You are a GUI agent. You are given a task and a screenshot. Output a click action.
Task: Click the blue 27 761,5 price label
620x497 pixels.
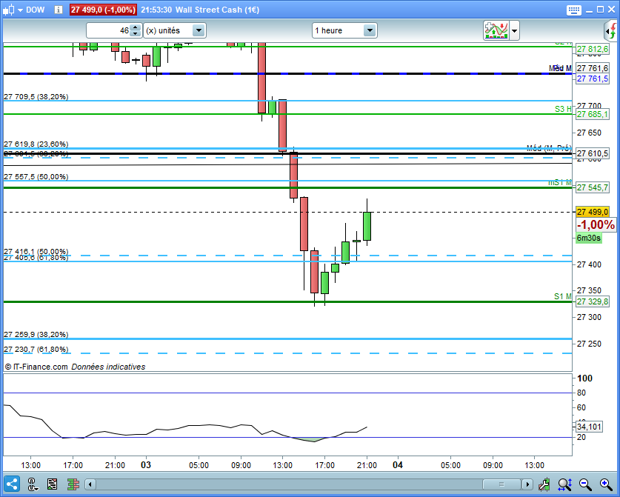click(x=593, y=79)
